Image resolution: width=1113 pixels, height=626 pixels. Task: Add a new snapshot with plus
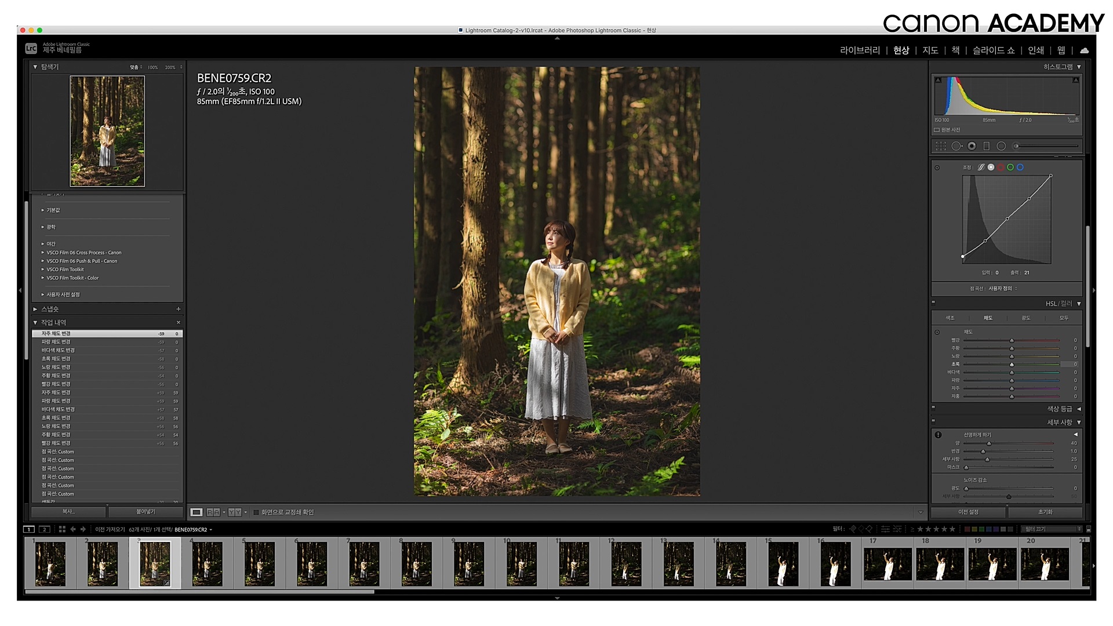pyautogui.click(x=179, y=309)
